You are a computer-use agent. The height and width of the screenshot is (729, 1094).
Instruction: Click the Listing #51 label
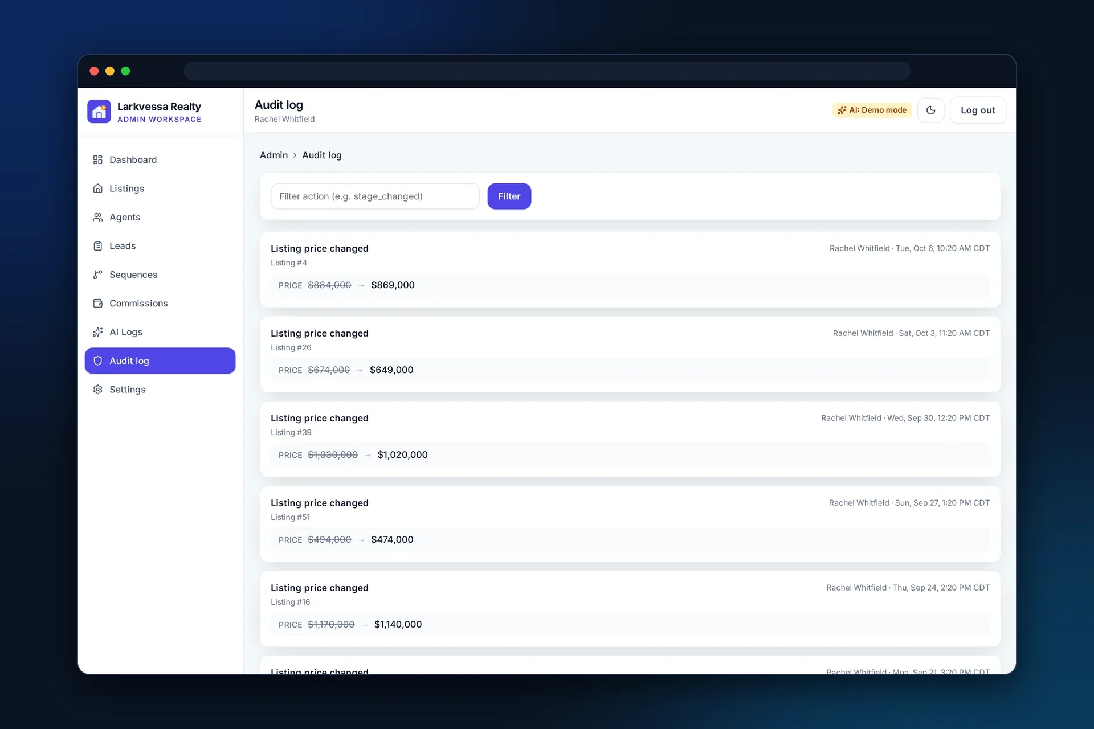pos(291,518)
